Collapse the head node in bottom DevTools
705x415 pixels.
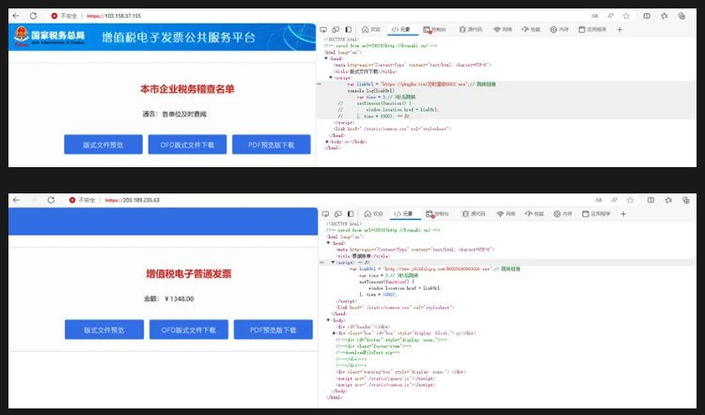coord(329,243)
